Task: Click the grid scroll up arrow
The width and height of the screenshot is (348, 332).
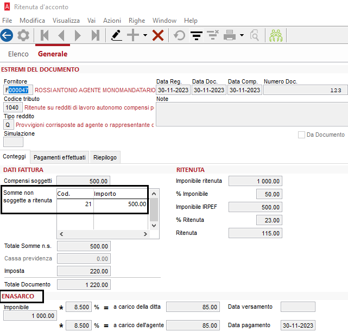Action: tap(154, 194)
